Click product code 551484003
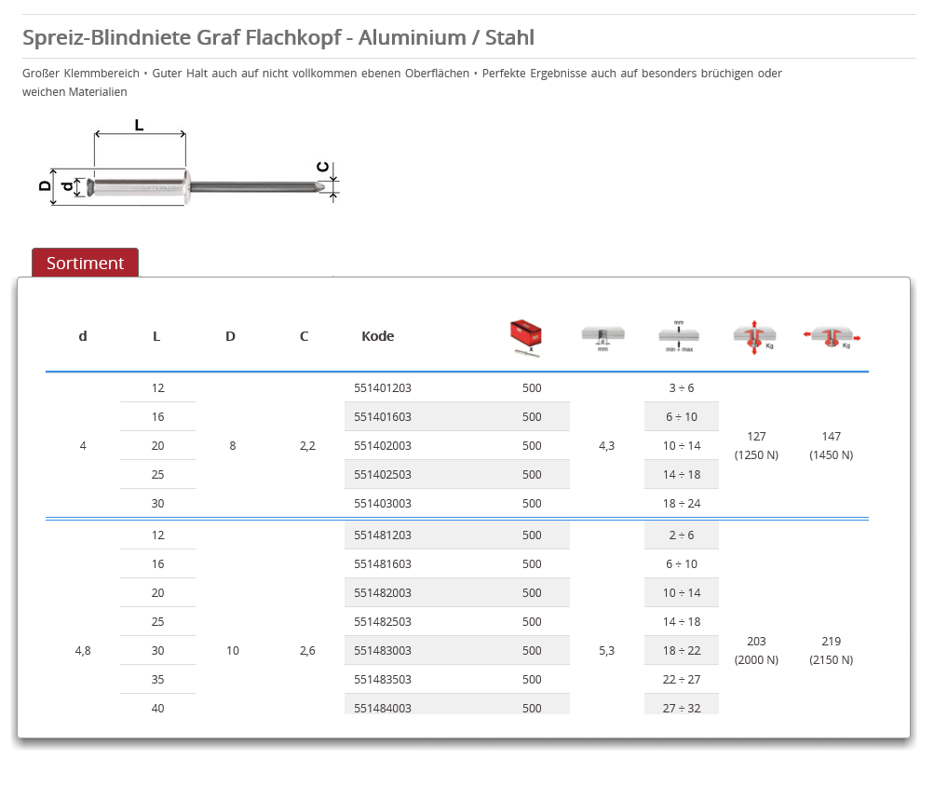This screenshot has height=786, width=948. tap(383, 708)
